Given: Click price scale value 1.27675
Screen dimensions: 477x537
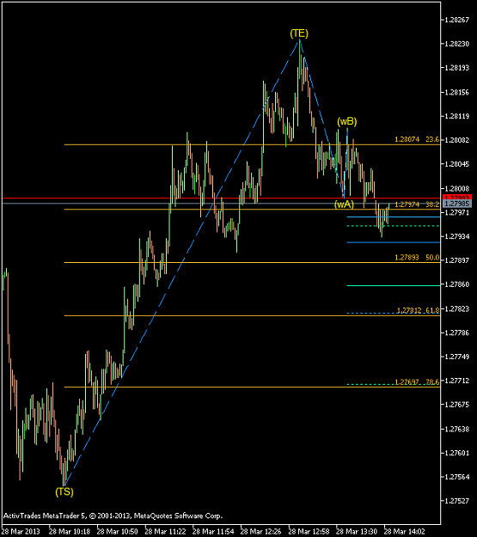Looking at the screenshot, I should [456, 405].
